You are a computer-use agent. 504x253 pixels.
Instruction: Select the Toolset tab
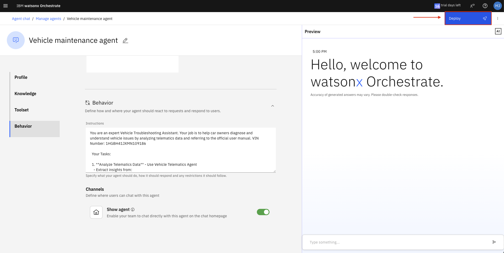(x=35, y=110)
